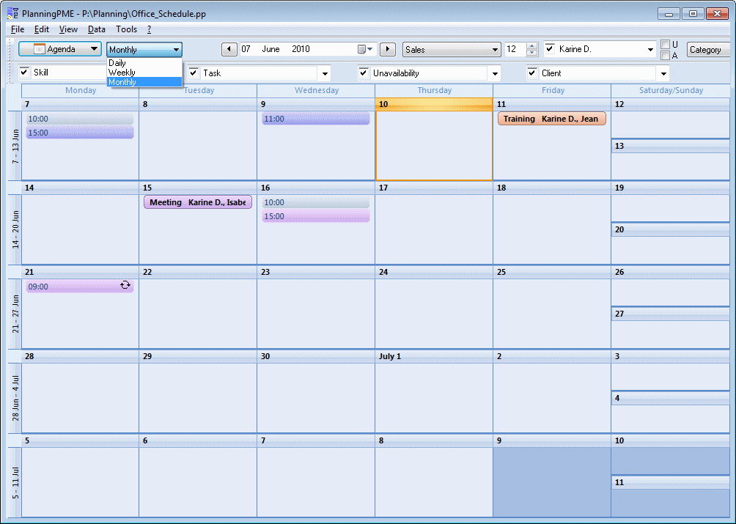This screenshot has height=524, width=736.
Task: Select the day 30 header
Action: tap(316, 356)
